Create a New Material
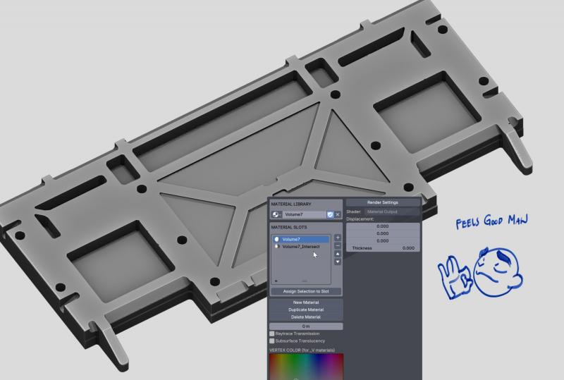Screen dimensions: 564x380 click(307, 302)
